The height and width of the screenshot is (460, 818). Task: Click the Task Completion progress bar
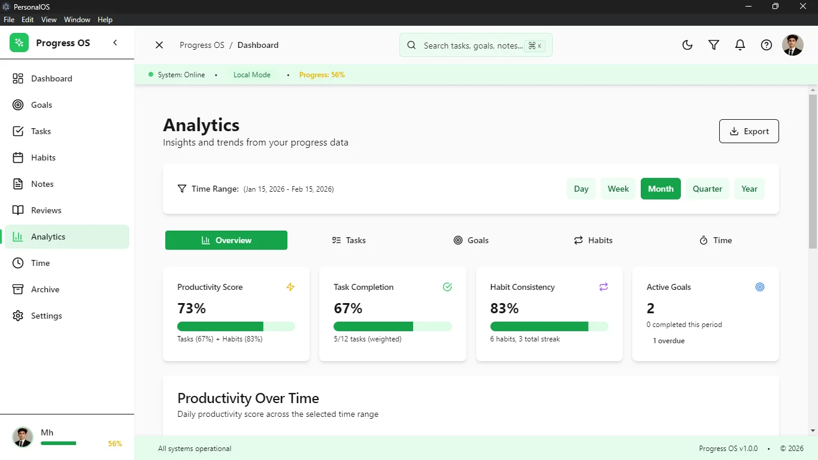tap(393, 326)
